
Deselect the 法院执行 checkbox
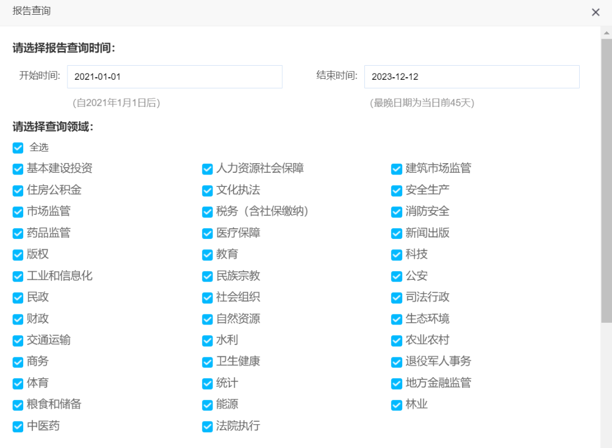coord(207,426)
